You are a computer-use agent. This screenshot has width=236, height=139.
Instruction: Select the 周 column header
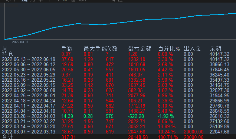click(5, 48)
